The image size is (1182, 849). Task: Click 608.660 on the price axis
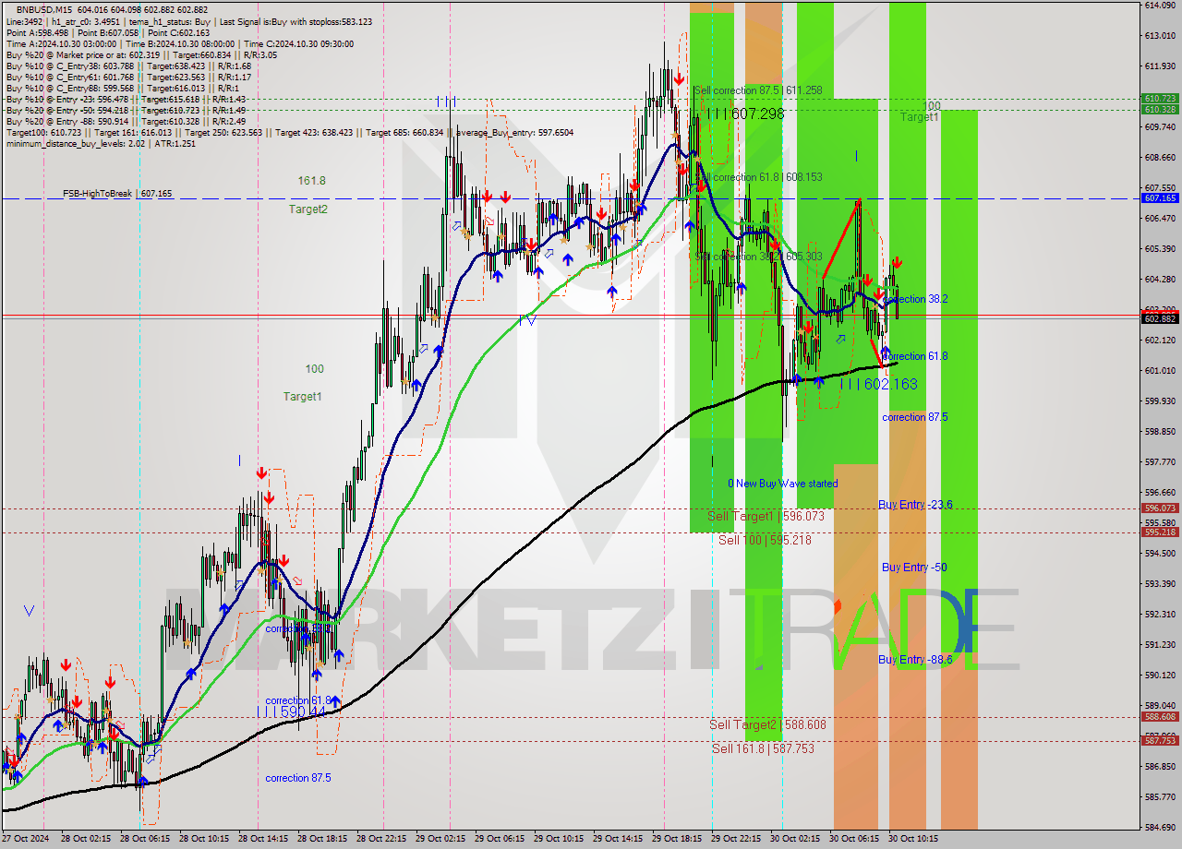[x=1159, y=157]
